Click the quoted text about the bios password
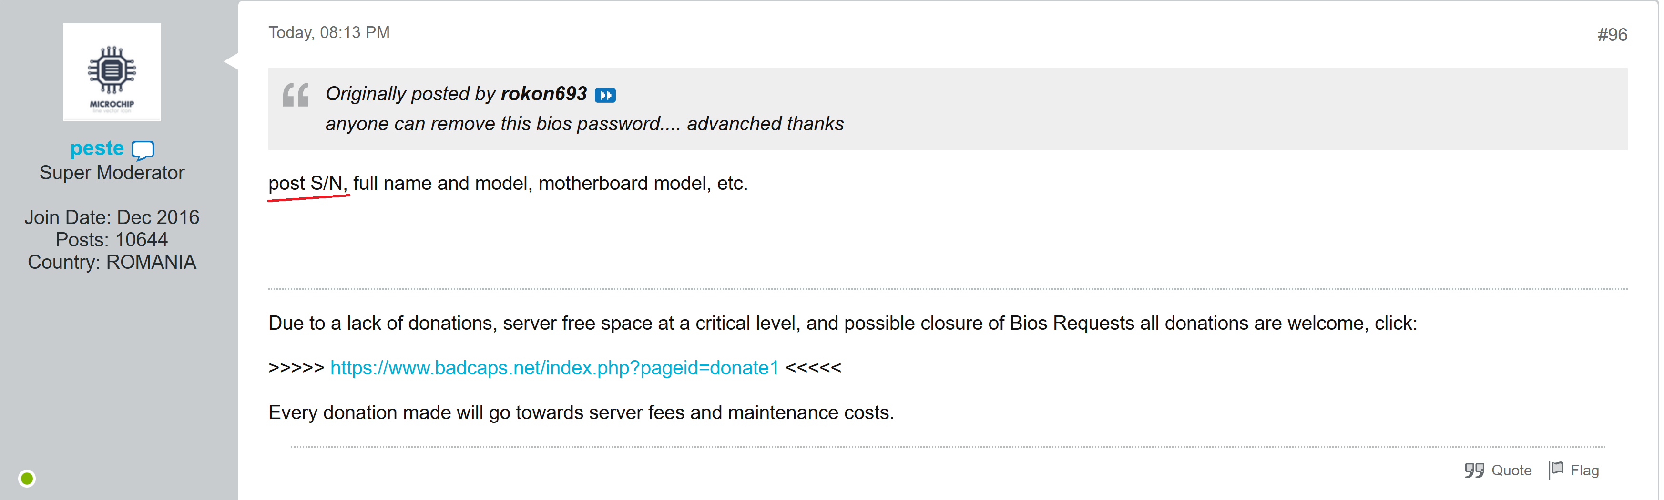This screenshot has width=1664, height=500. (x=584, y=124)
